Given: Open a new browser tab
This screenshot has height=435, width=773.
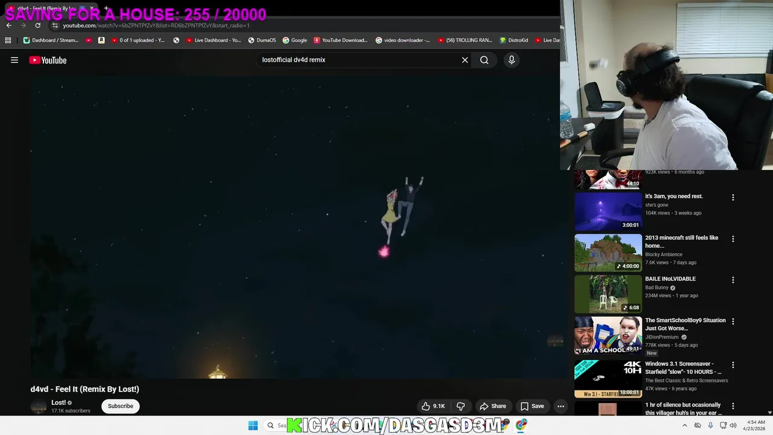Looking at the screenshot, I should tap(106, 8).
